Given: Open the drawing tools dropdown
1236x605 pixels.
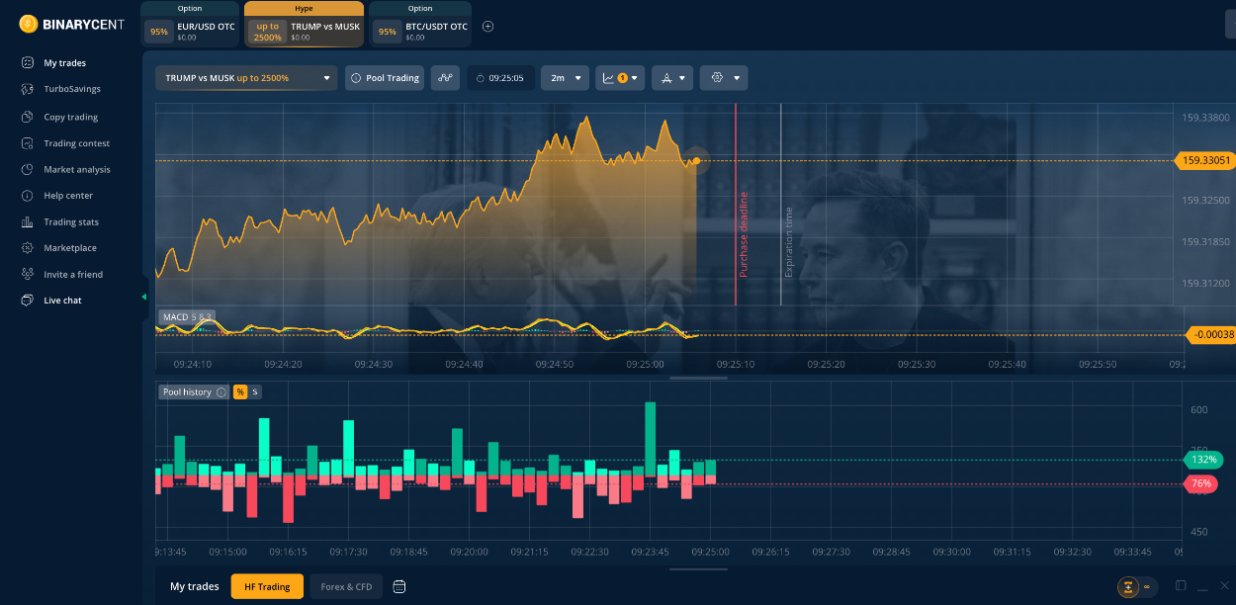Looking at the screenshot, I should tap(672, 78).
